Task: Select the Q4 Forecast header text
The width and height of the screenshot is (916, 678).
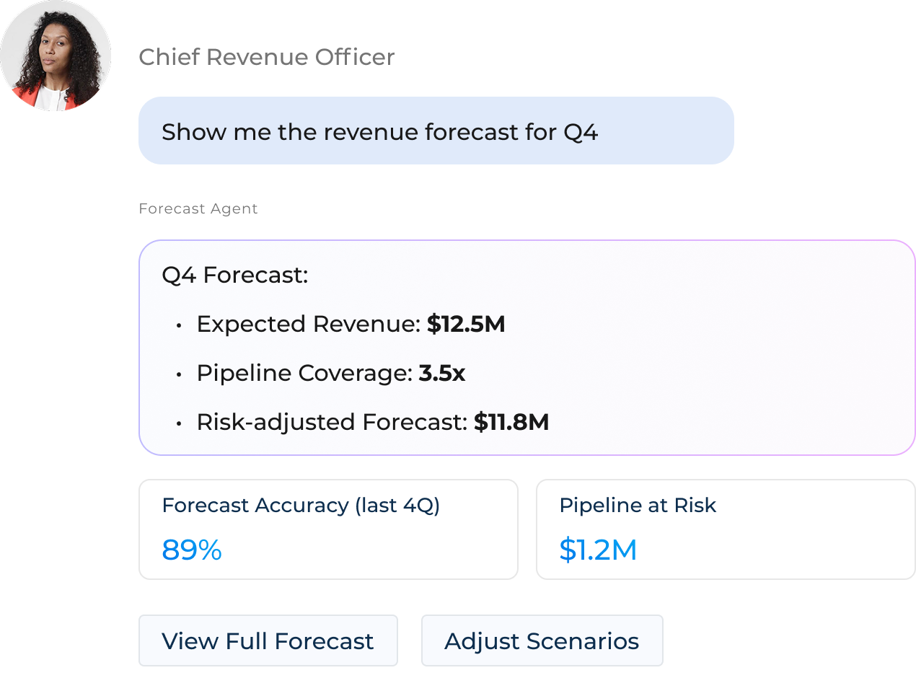Action: point(234,276)
